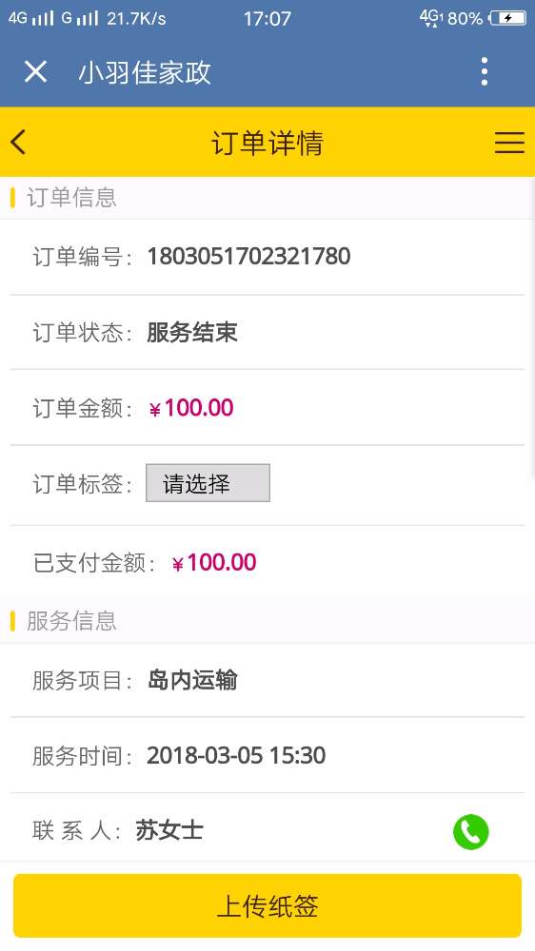The width and height of the screenshot is (535, 951).
Task: Tap the battery charging indicator
Action: click(x=507, y=18)
